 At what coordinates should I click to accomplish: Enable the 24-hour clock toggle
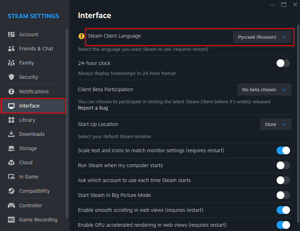(283, 63)
